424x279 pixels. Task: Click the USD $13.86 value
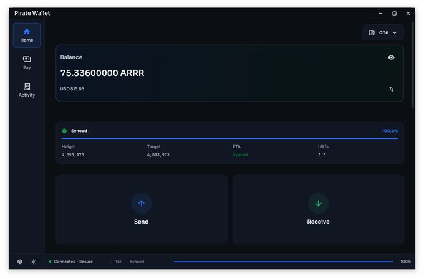click(x=72, y=89)
